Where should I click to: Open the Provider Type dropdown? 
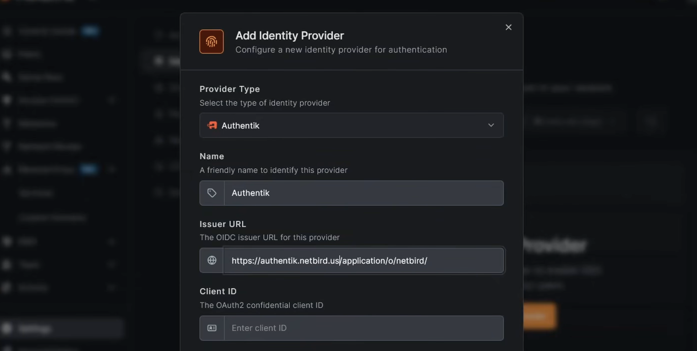point(351,125)
